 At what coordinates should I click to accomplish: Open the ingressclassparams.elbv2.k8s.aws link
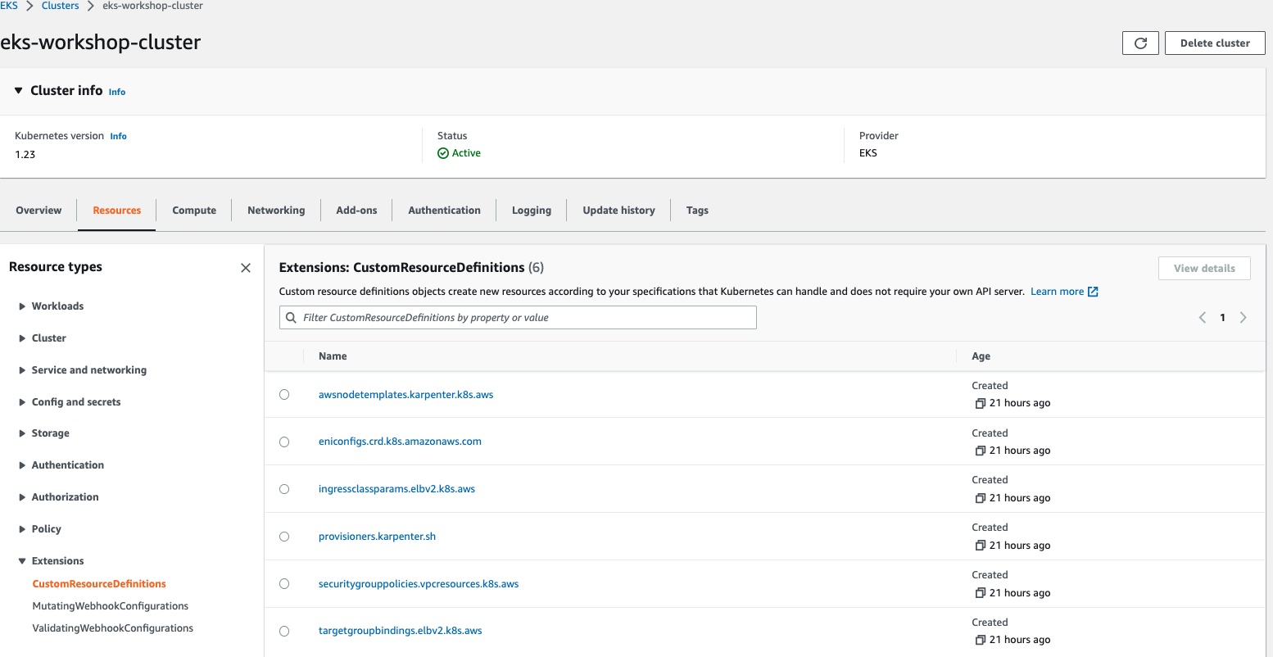pyautogui.click(x=396, y=489)
